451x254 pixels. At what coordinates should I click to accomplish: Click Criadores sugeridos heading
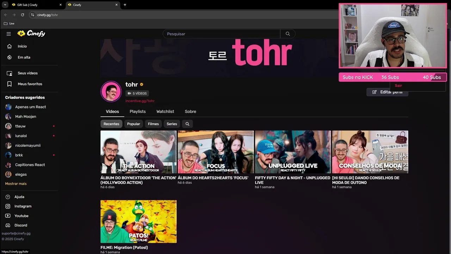click(25, 97)
